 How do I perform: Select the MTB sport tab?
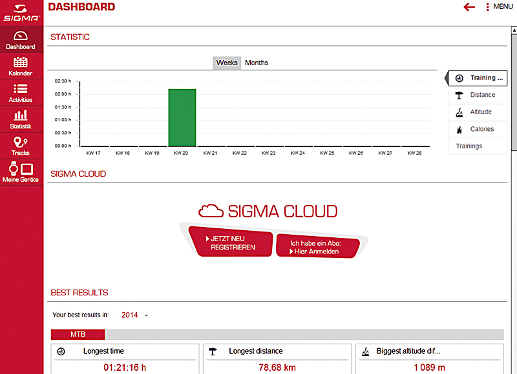pyautogui.click(x=78, y=335)
